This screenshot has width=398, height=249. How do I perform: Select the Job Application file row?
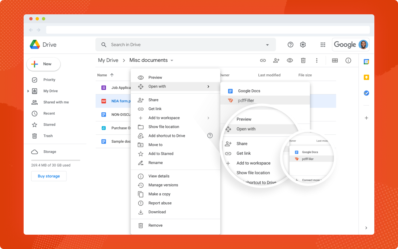tap(113, 88)
